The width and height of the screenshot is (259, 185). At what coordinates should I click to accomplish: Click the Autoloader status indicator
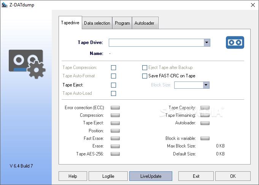pos(205,123)
